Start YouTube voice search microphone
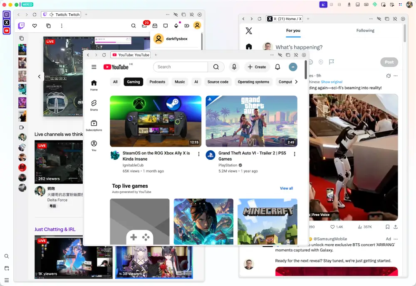This screenshot has height=286, width=416. (x=234, y=67)
